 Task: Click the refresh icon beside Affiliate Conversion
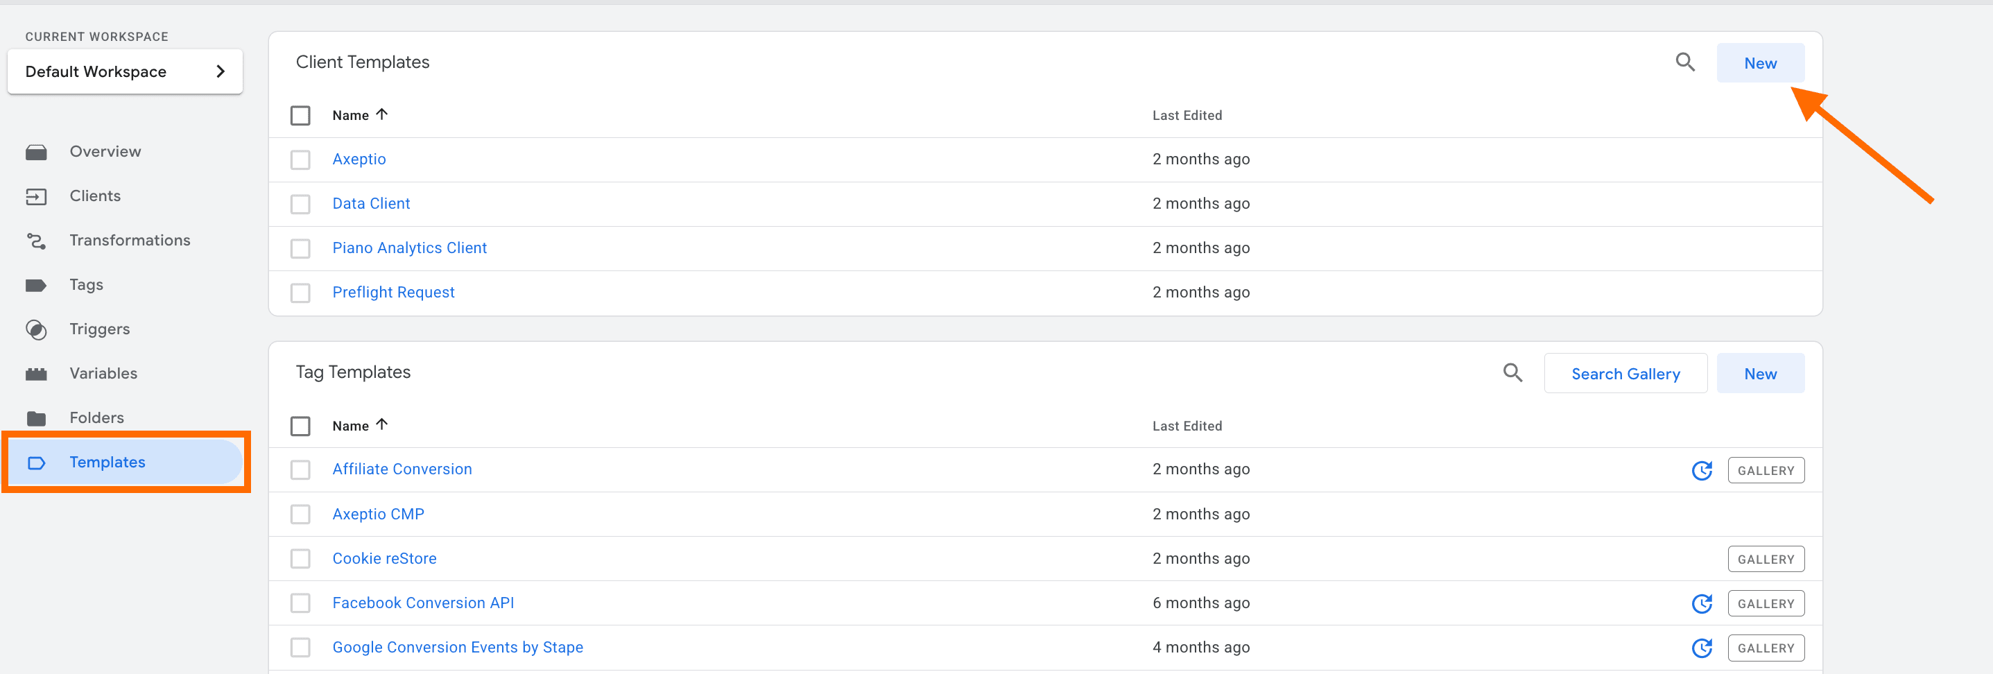pos(1702,469)
